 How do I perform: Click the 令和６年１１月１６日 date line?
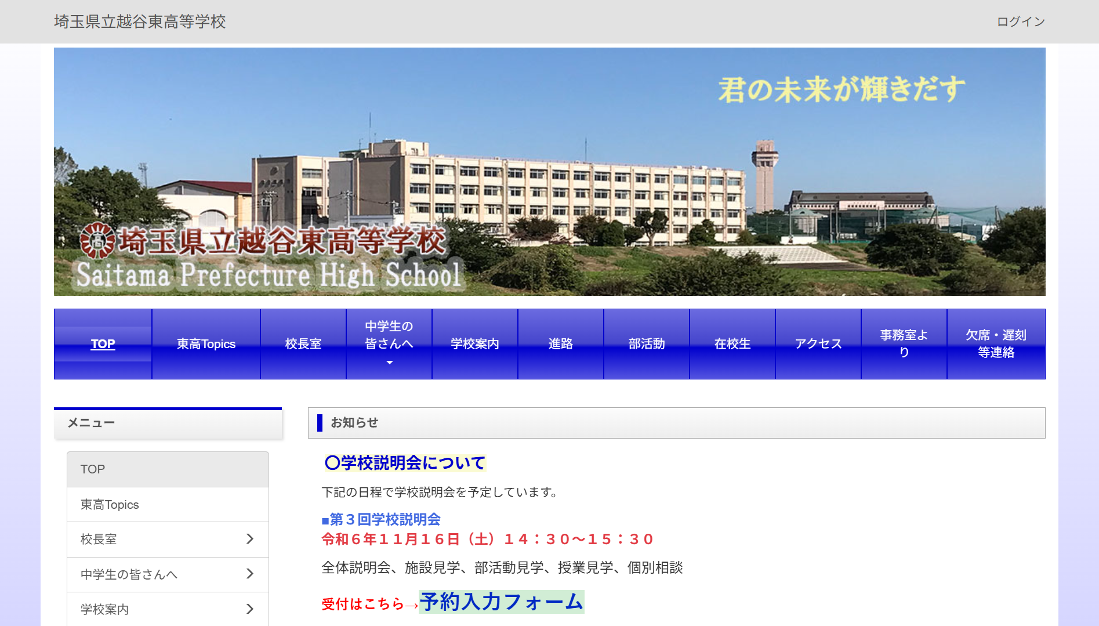tap(488, 540)
